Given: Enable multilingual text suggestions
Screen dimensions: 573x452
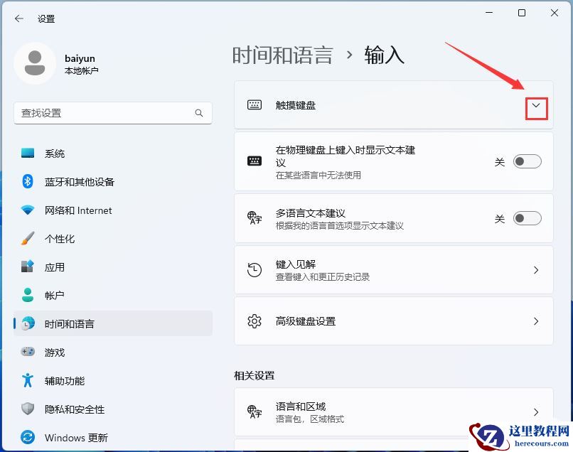Looking at the screenshot, I should [x=527, y=218].
